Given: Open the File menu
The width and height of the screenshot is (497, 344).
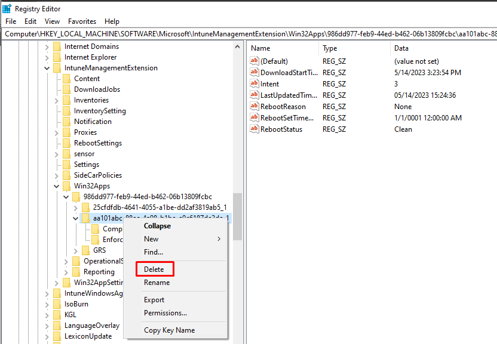Looking at the screenshot, I should click(11, 21).
